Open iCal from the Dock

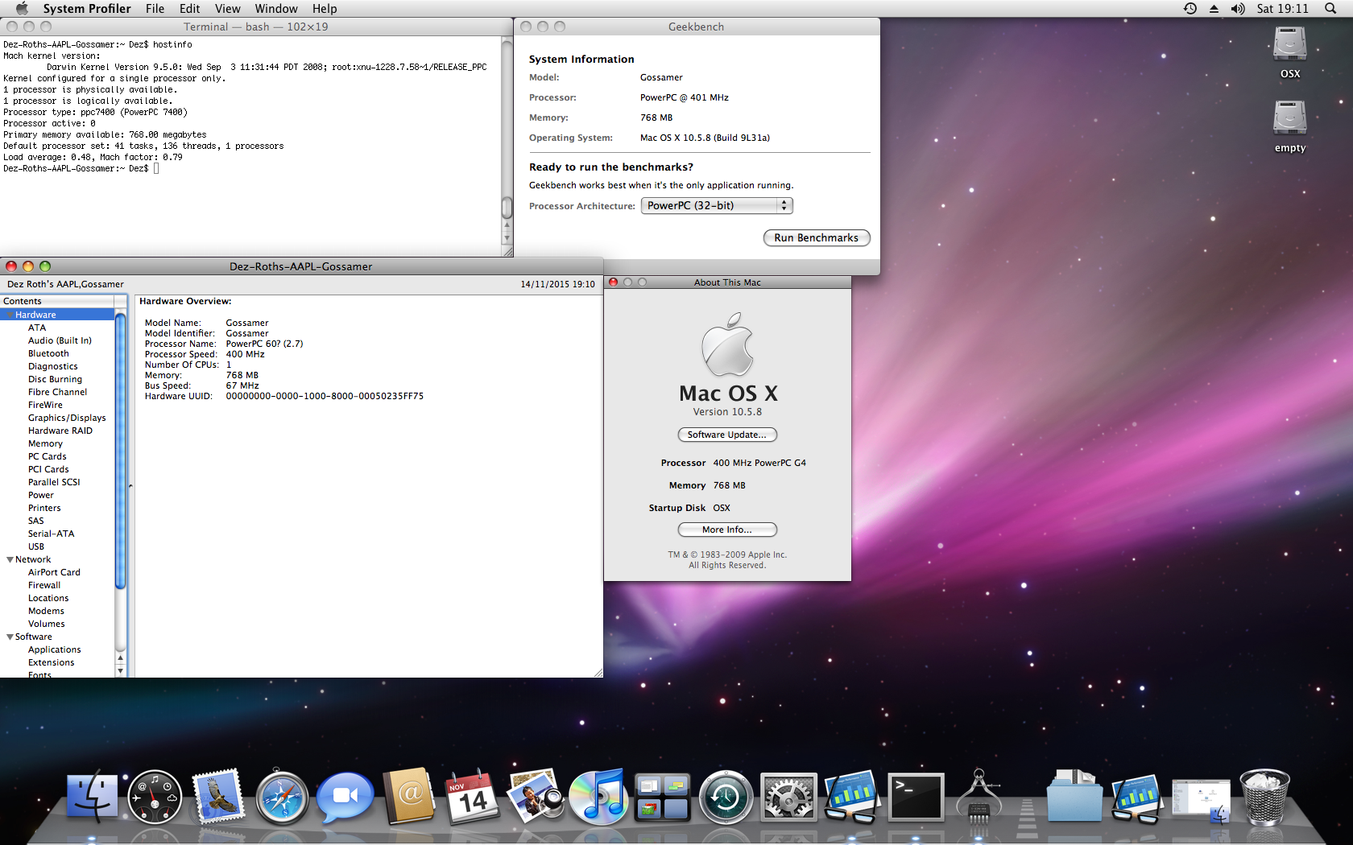coord(472,797)
